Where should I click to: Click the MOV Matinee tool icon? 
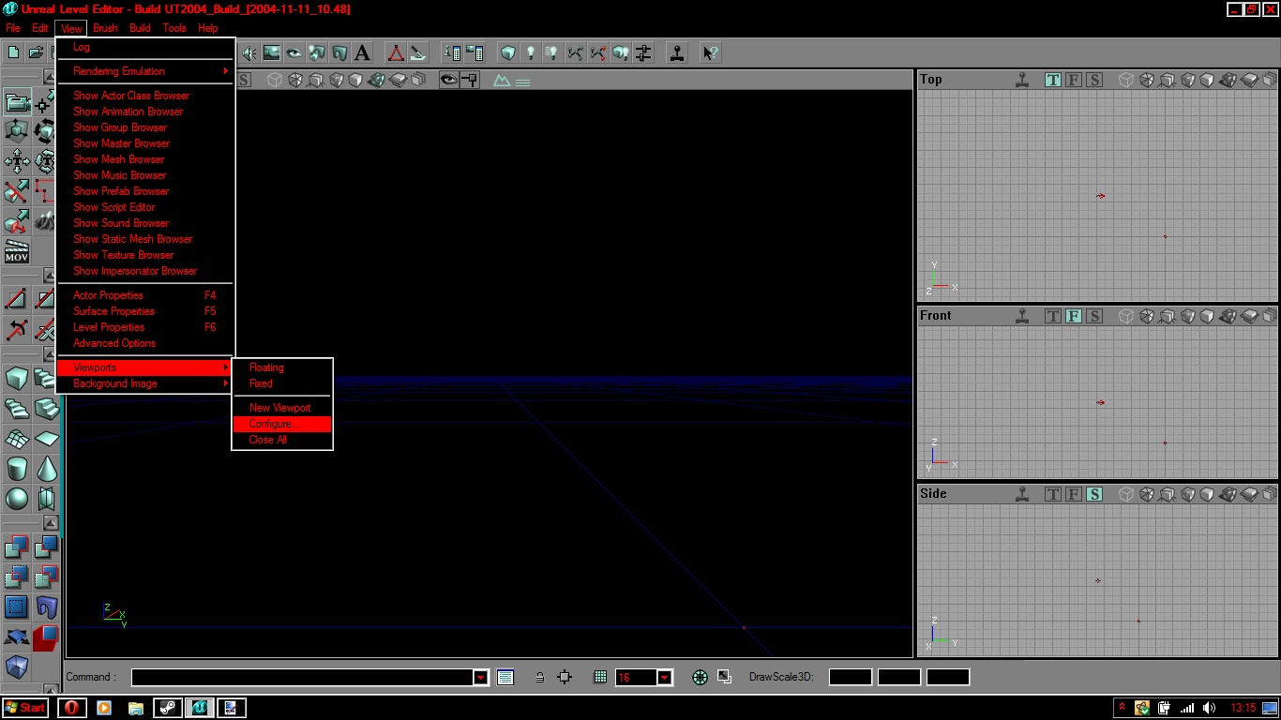[x=17, y=250]
